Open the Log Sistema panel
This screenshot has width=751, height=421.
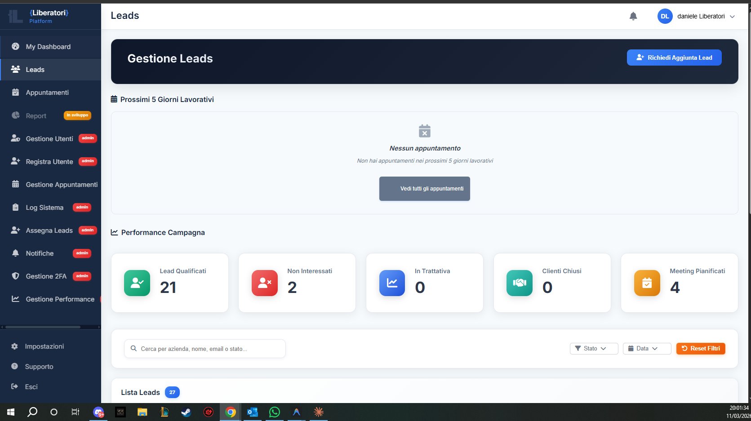44,207
